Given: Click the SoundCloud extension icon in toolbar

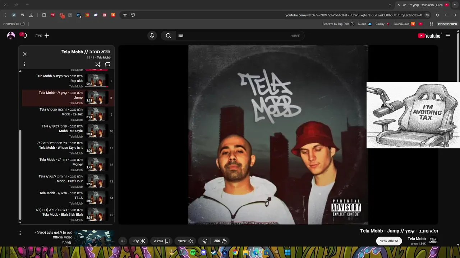Looking at the screenshot, I should pyautogui.click(x=113, y=15).
